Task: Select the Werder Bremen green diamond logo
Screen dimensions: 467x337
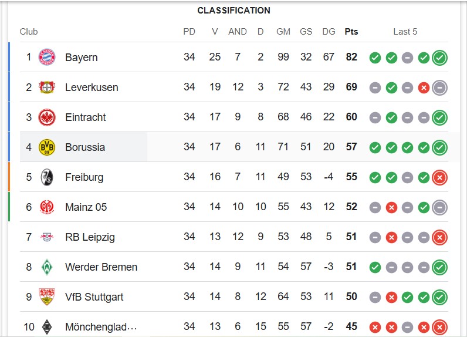Action: tap(47, 267)
